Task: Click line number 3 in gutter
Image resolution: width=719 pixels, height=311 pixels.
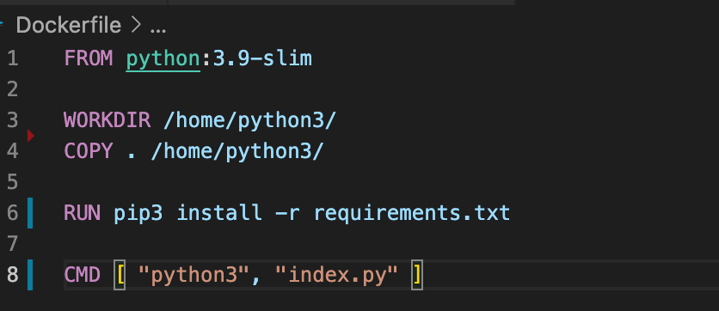Action: click(x=13, y=120)
